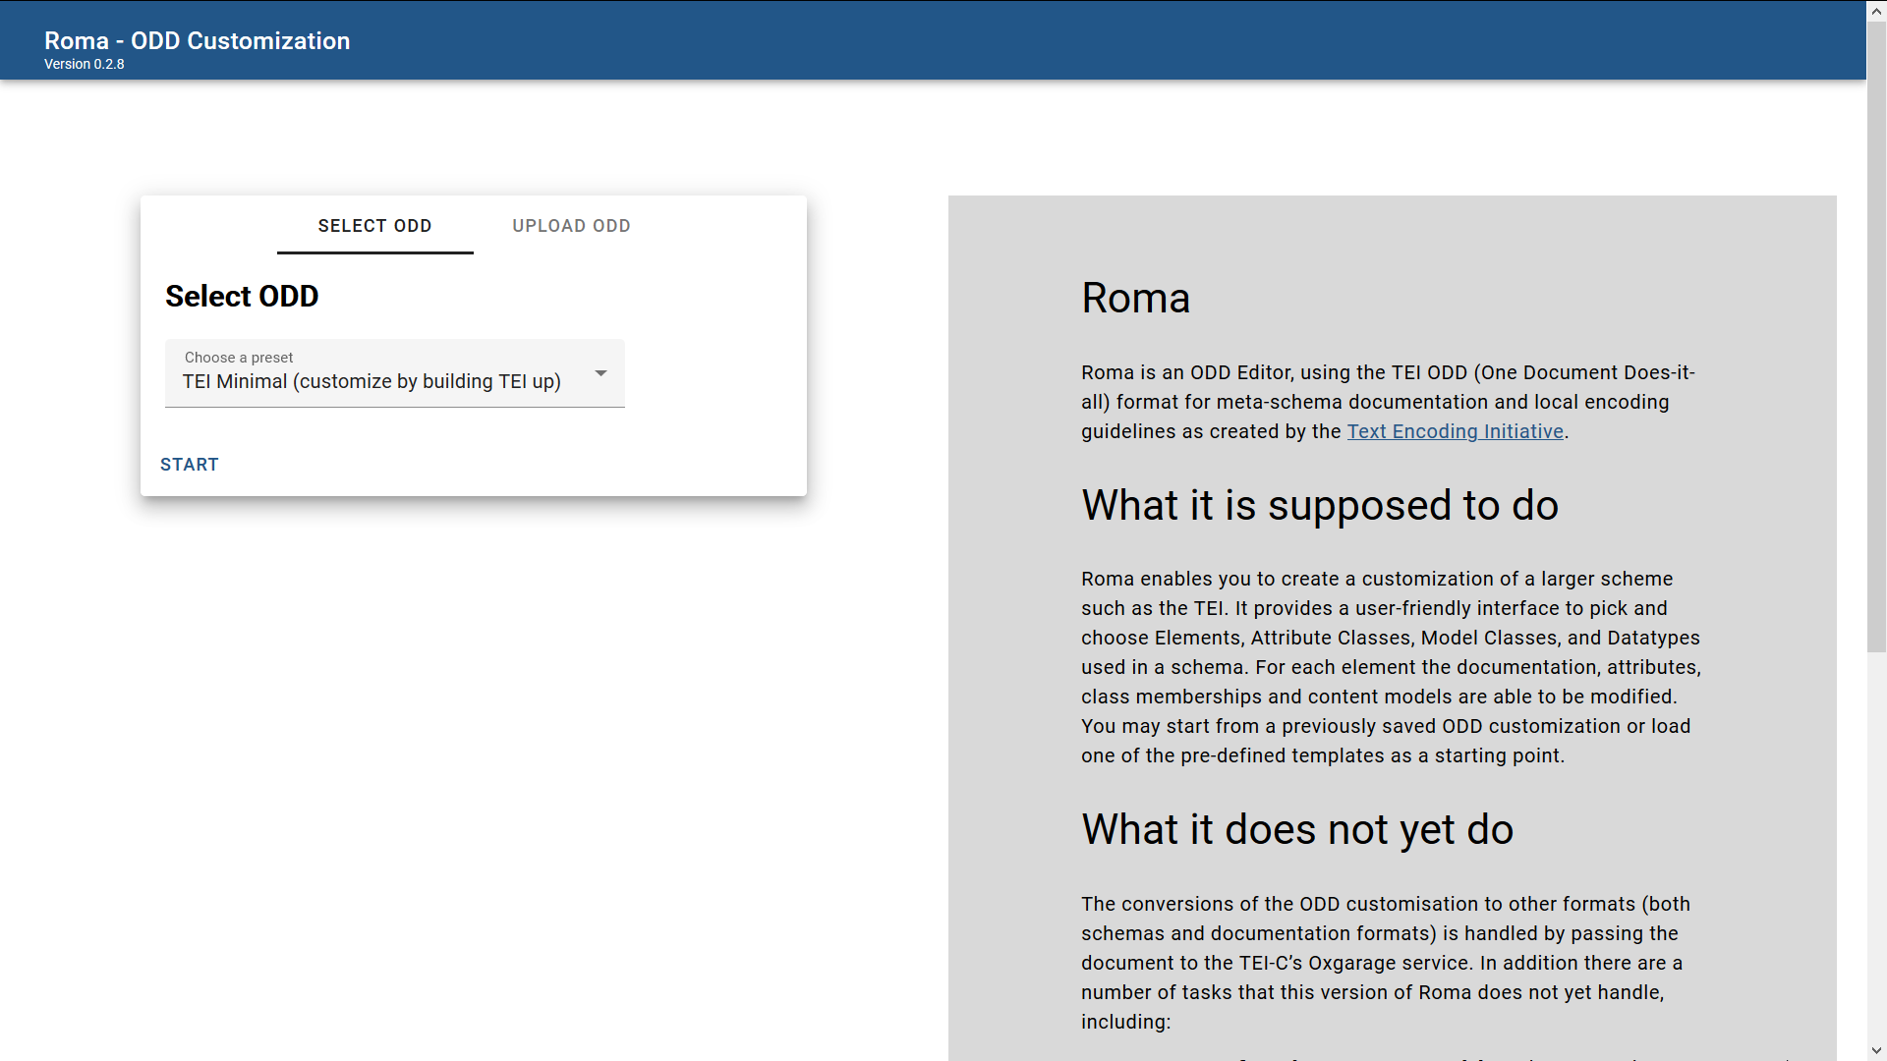Switch to the Upload ODD tab
The height and width of the screenshot is (1061, 1887).
(571, 226)
